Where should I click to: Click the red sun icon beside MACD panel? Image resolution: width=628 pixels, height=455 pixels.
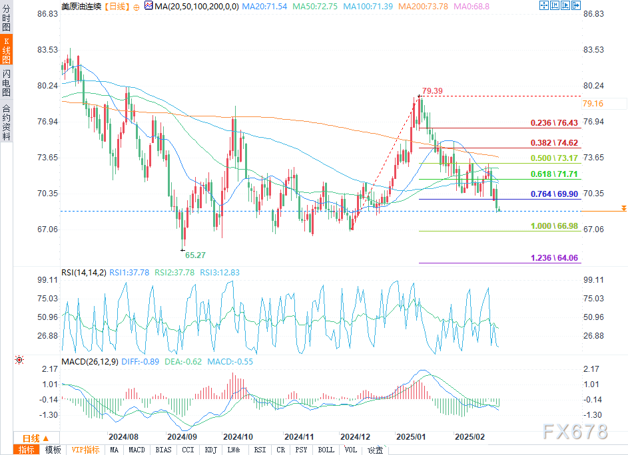[x=19, y=360]
